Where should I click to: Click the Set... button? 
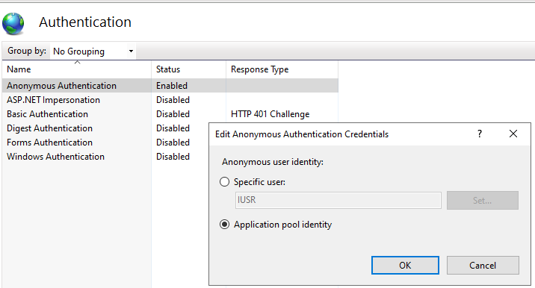point(483,201)
